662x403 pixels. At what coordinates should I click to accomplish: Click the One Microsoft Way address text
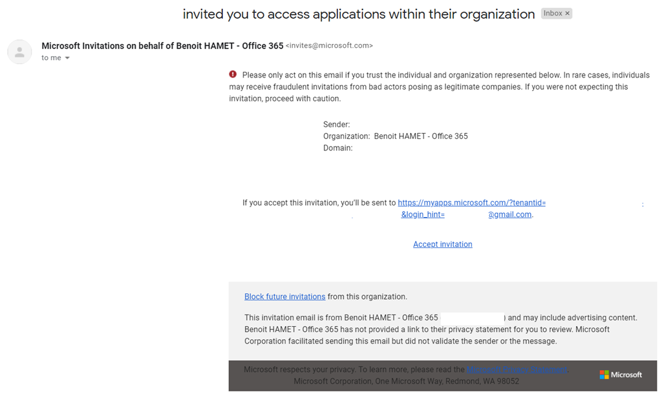pos(406,381)
